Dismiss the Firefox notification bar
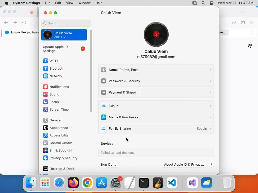Image resolution: width=258 pixels, height=193 pixels. (x=252, y=32)
